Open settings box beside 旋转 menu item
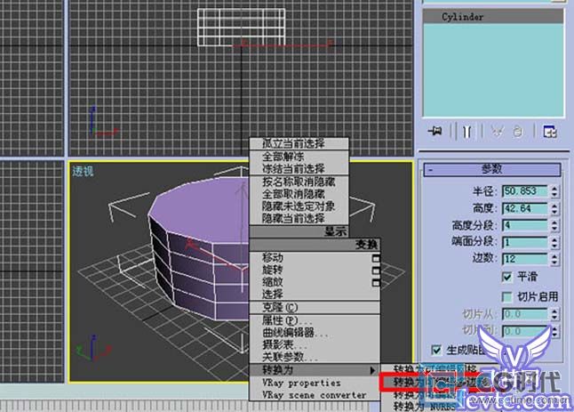The width and height of the screenshot is (574, 412). [x=376, y=271]
